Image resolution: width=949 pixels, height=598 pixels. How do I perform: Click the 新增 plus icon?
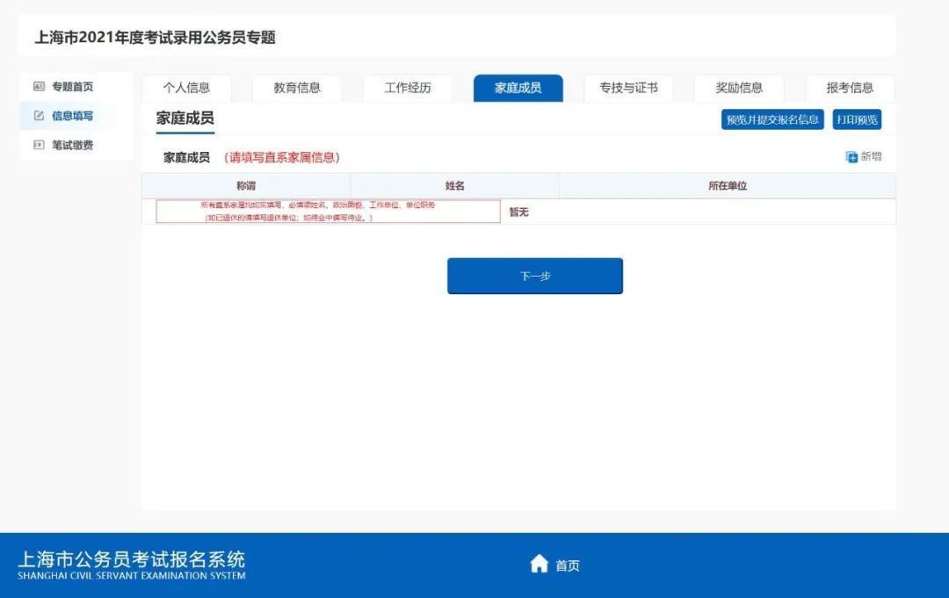pos(851,157)
